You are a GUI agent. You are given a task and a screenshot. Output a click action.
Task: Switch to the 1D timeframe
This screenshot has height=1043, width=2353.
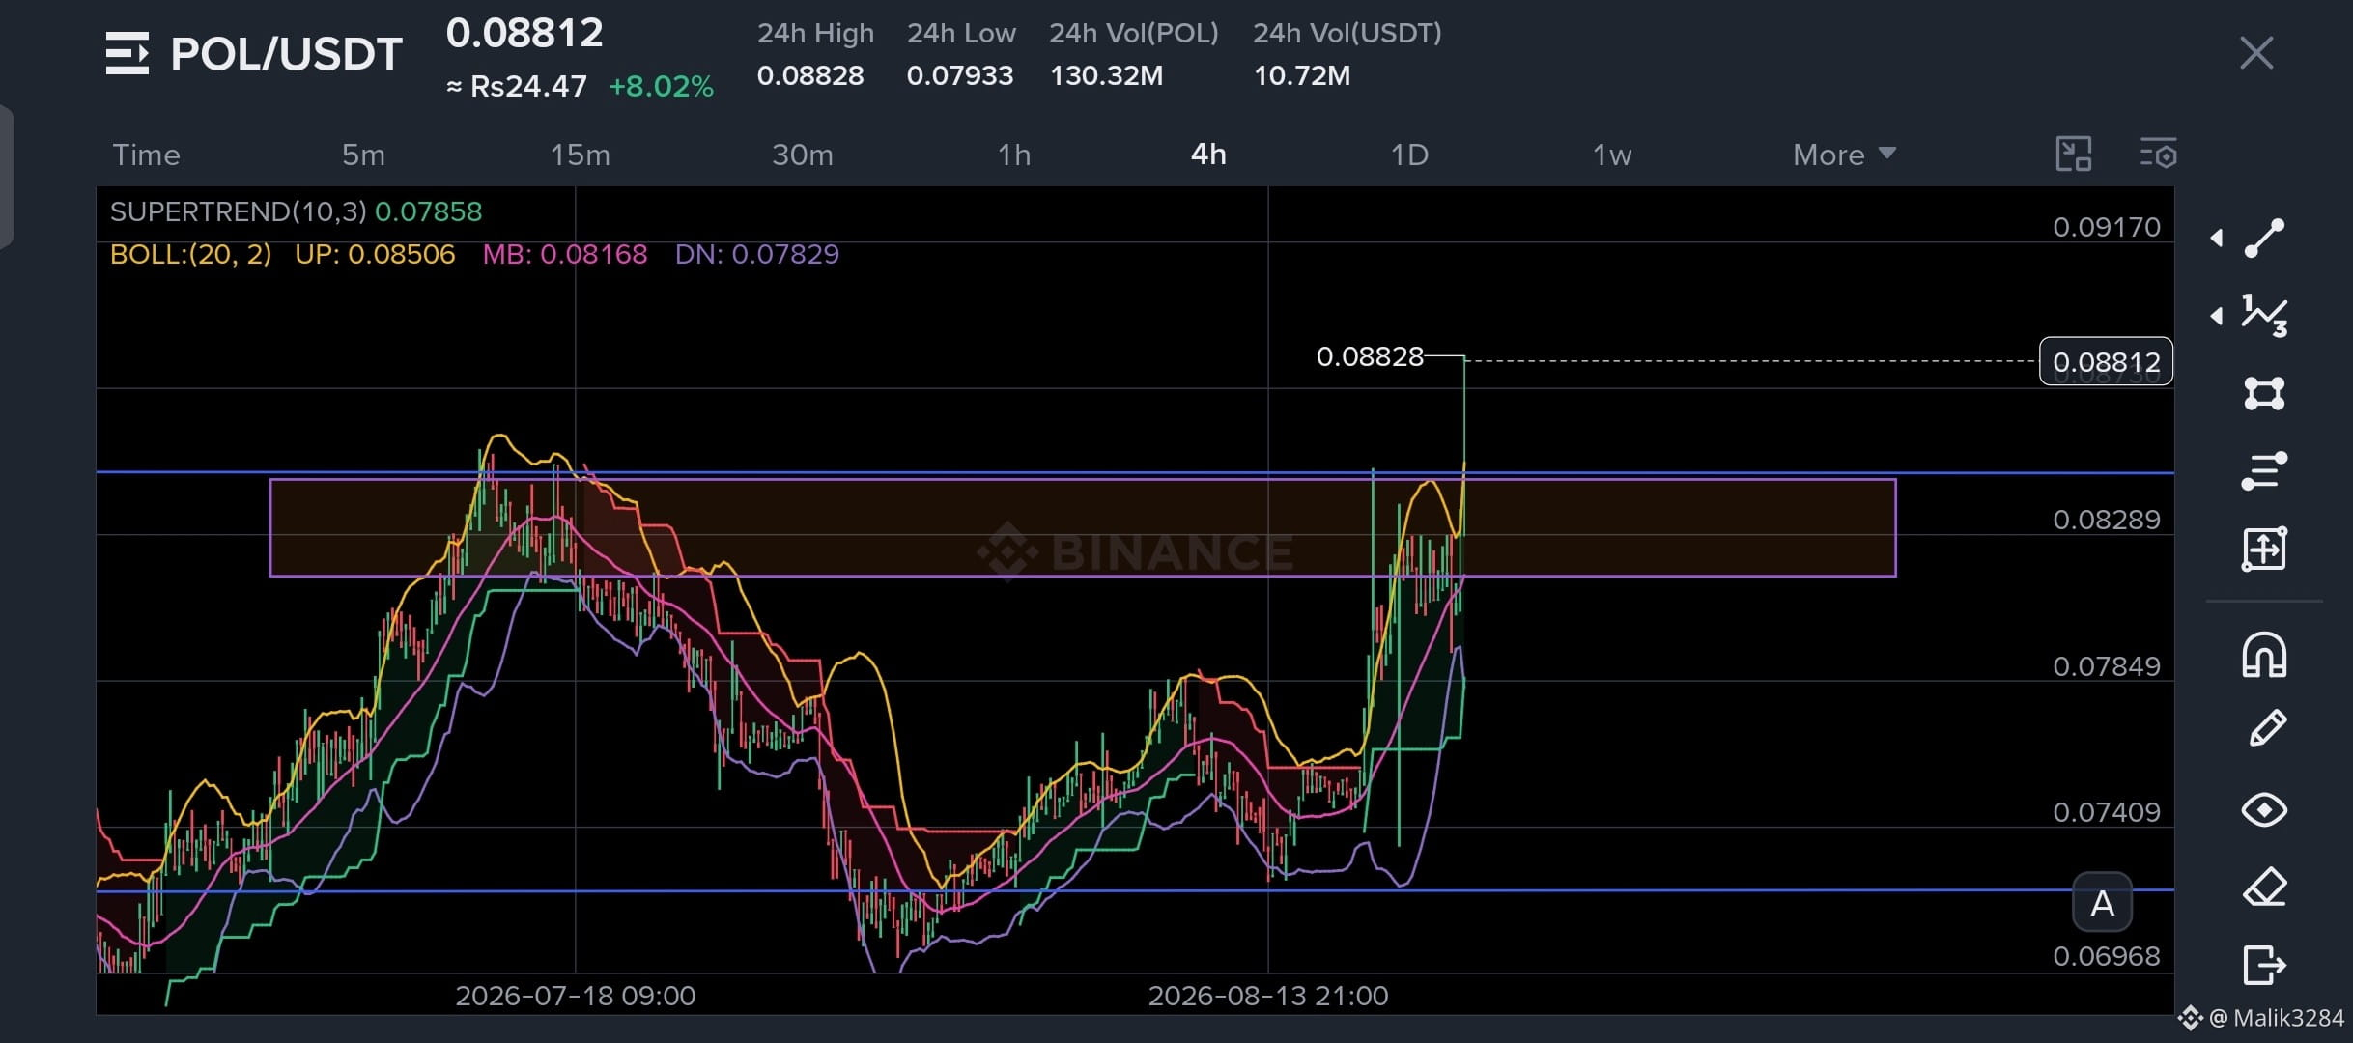[x=1409, y=155]
